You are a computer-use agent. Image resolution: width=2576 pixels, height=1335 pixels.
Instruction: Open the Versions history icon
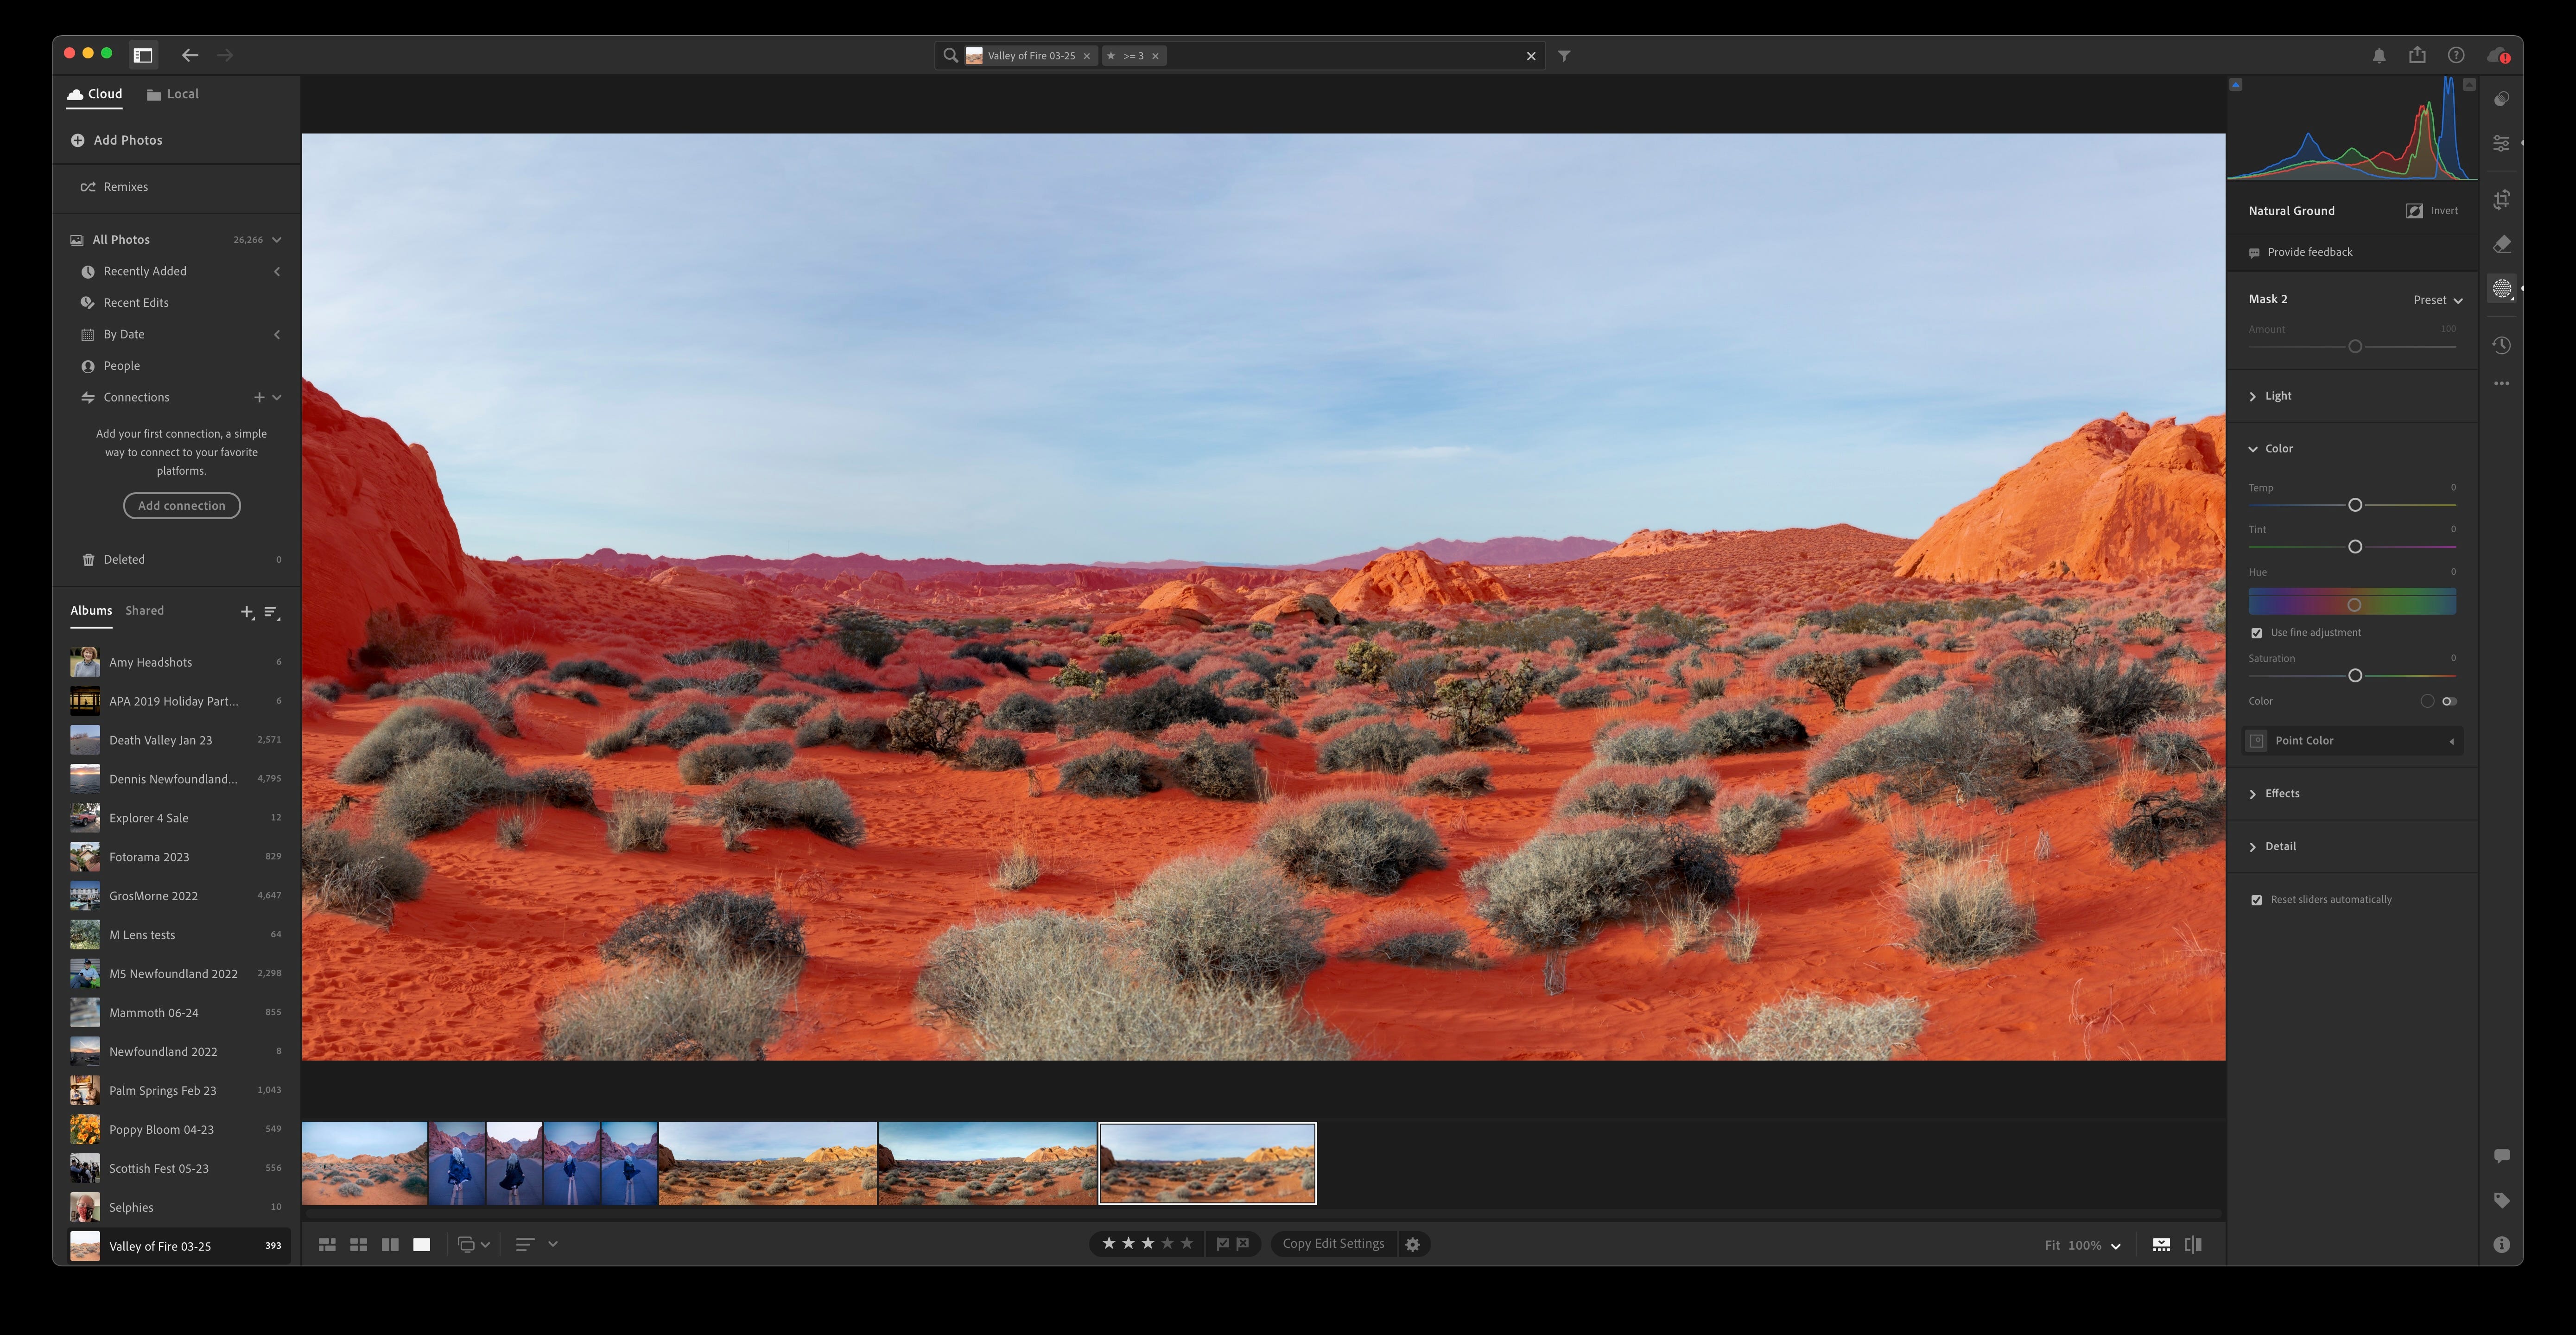click(2501, 345)
